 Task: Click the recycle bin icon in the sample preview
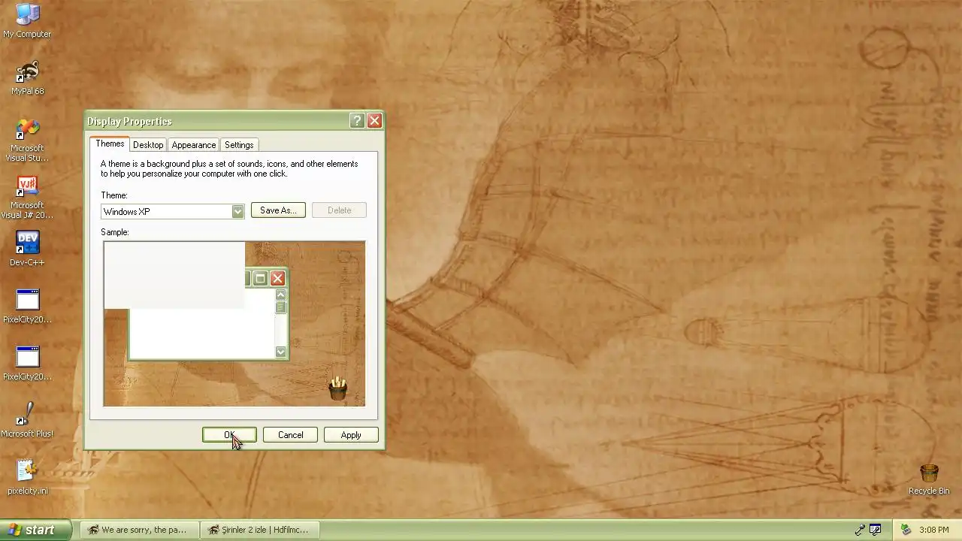click(x=338, y=388)
